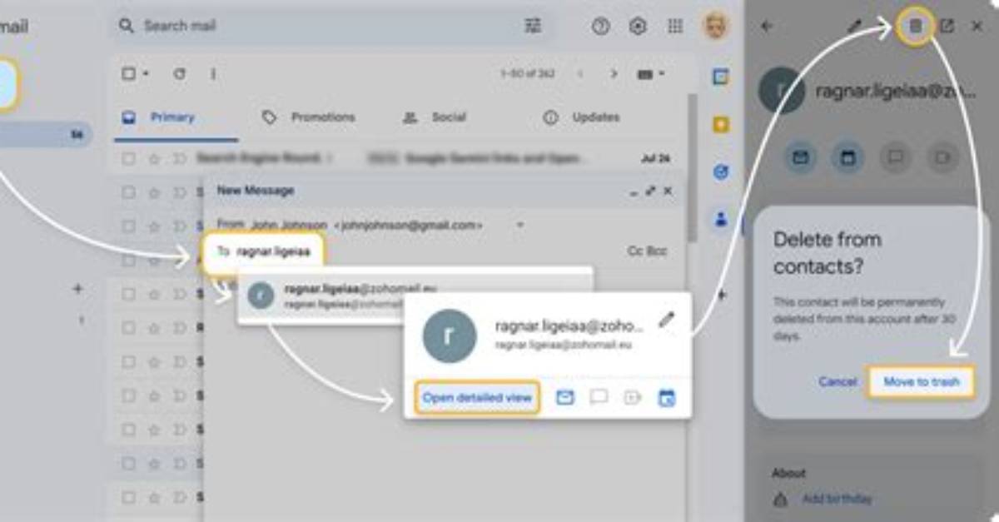Viewport: 999px width, 522px height.
Task: Schedule event icon in the contact card popup
Action: [666, 398]
